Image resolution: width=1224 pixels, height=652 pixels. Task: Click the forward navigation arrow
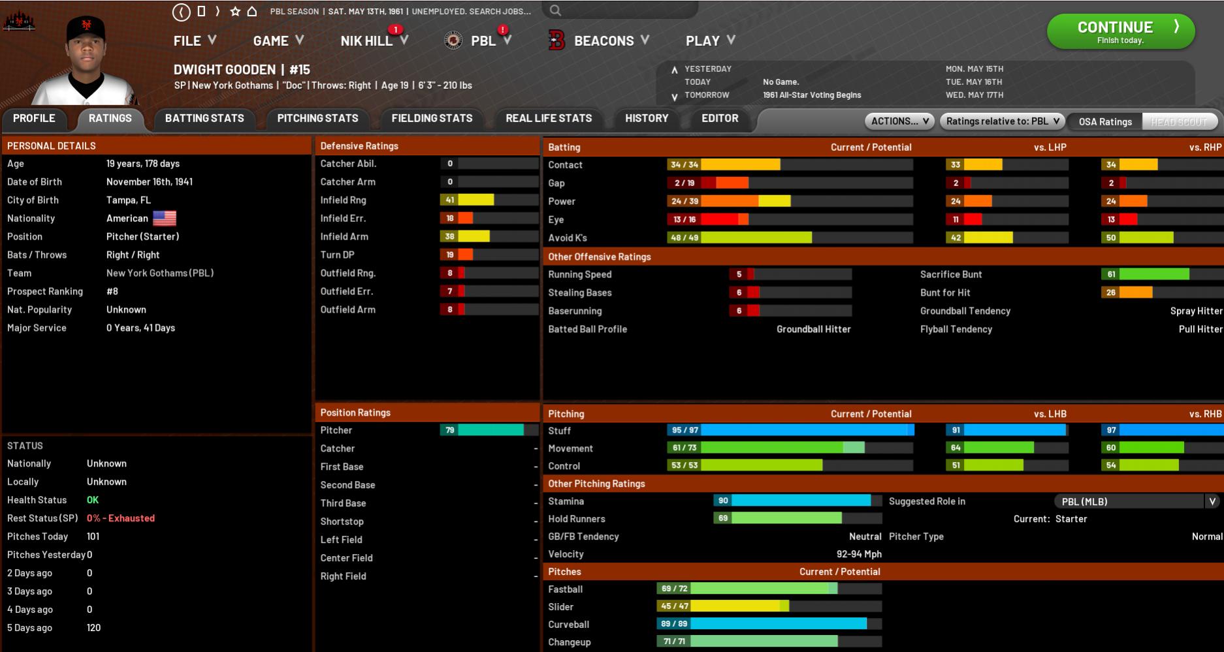point(217,12)
